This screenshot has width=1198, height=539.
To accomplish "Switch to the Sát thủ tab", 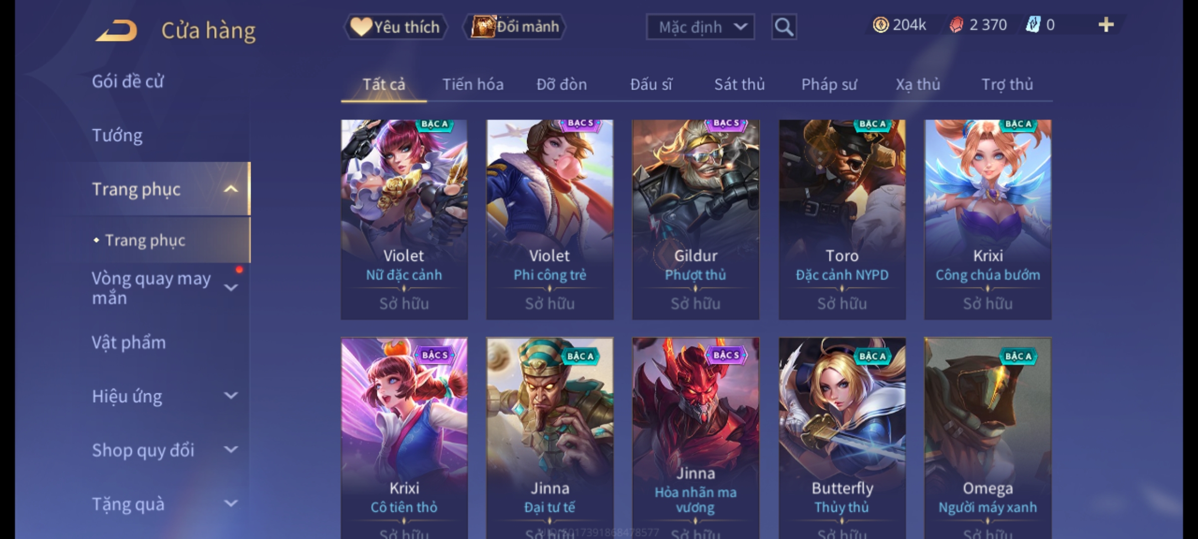I will [x=739, y=84].
